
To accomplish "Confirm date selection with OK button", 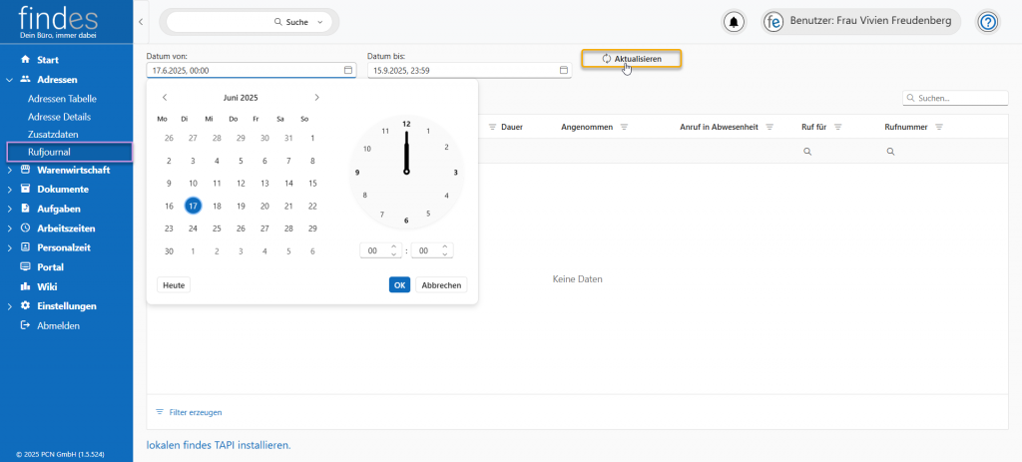I will pyautogui.click(x=399, y=284).
